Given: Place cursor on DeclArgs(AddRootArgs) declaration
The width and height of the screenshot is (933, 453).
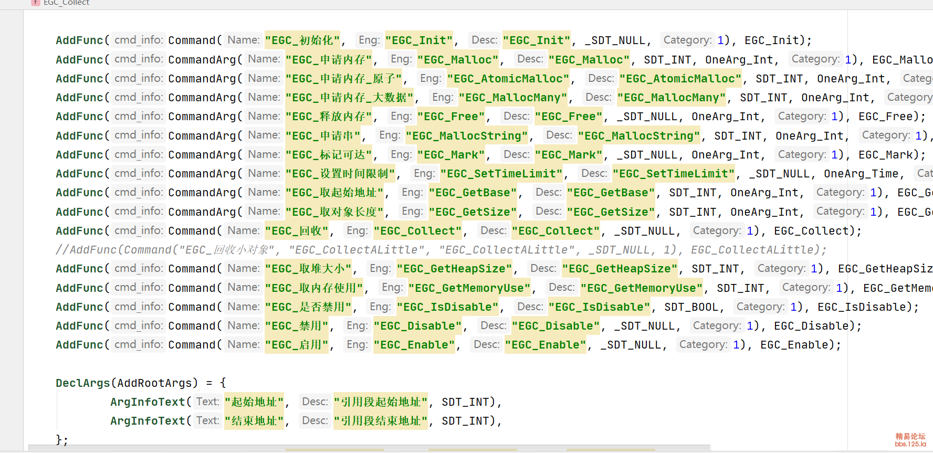Looking at the screenshot, I should point(127,383).
